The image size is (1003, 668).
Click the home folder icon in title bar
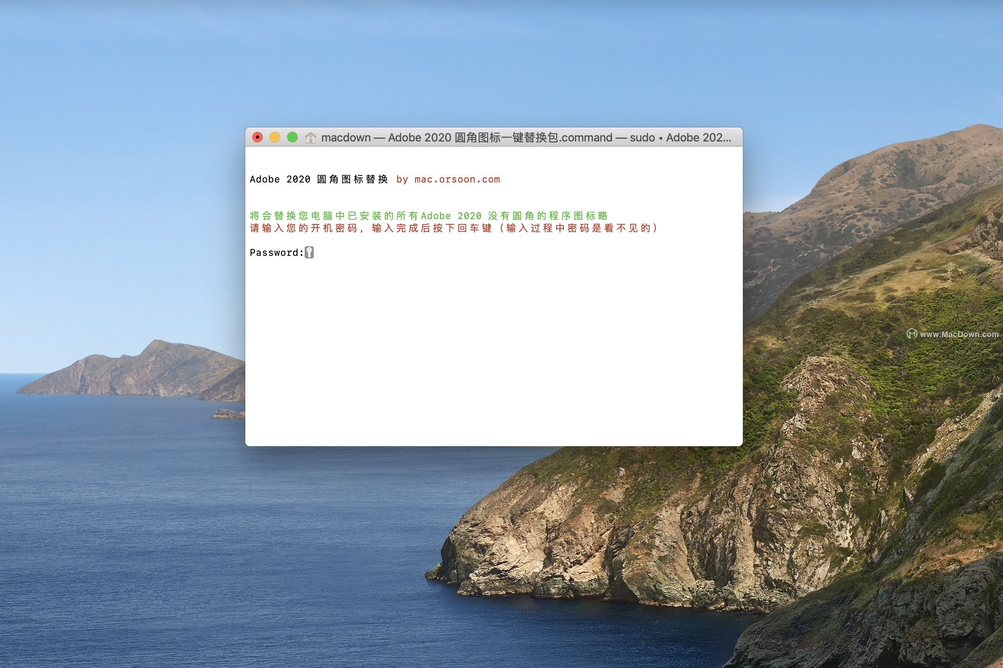(310, 138)
